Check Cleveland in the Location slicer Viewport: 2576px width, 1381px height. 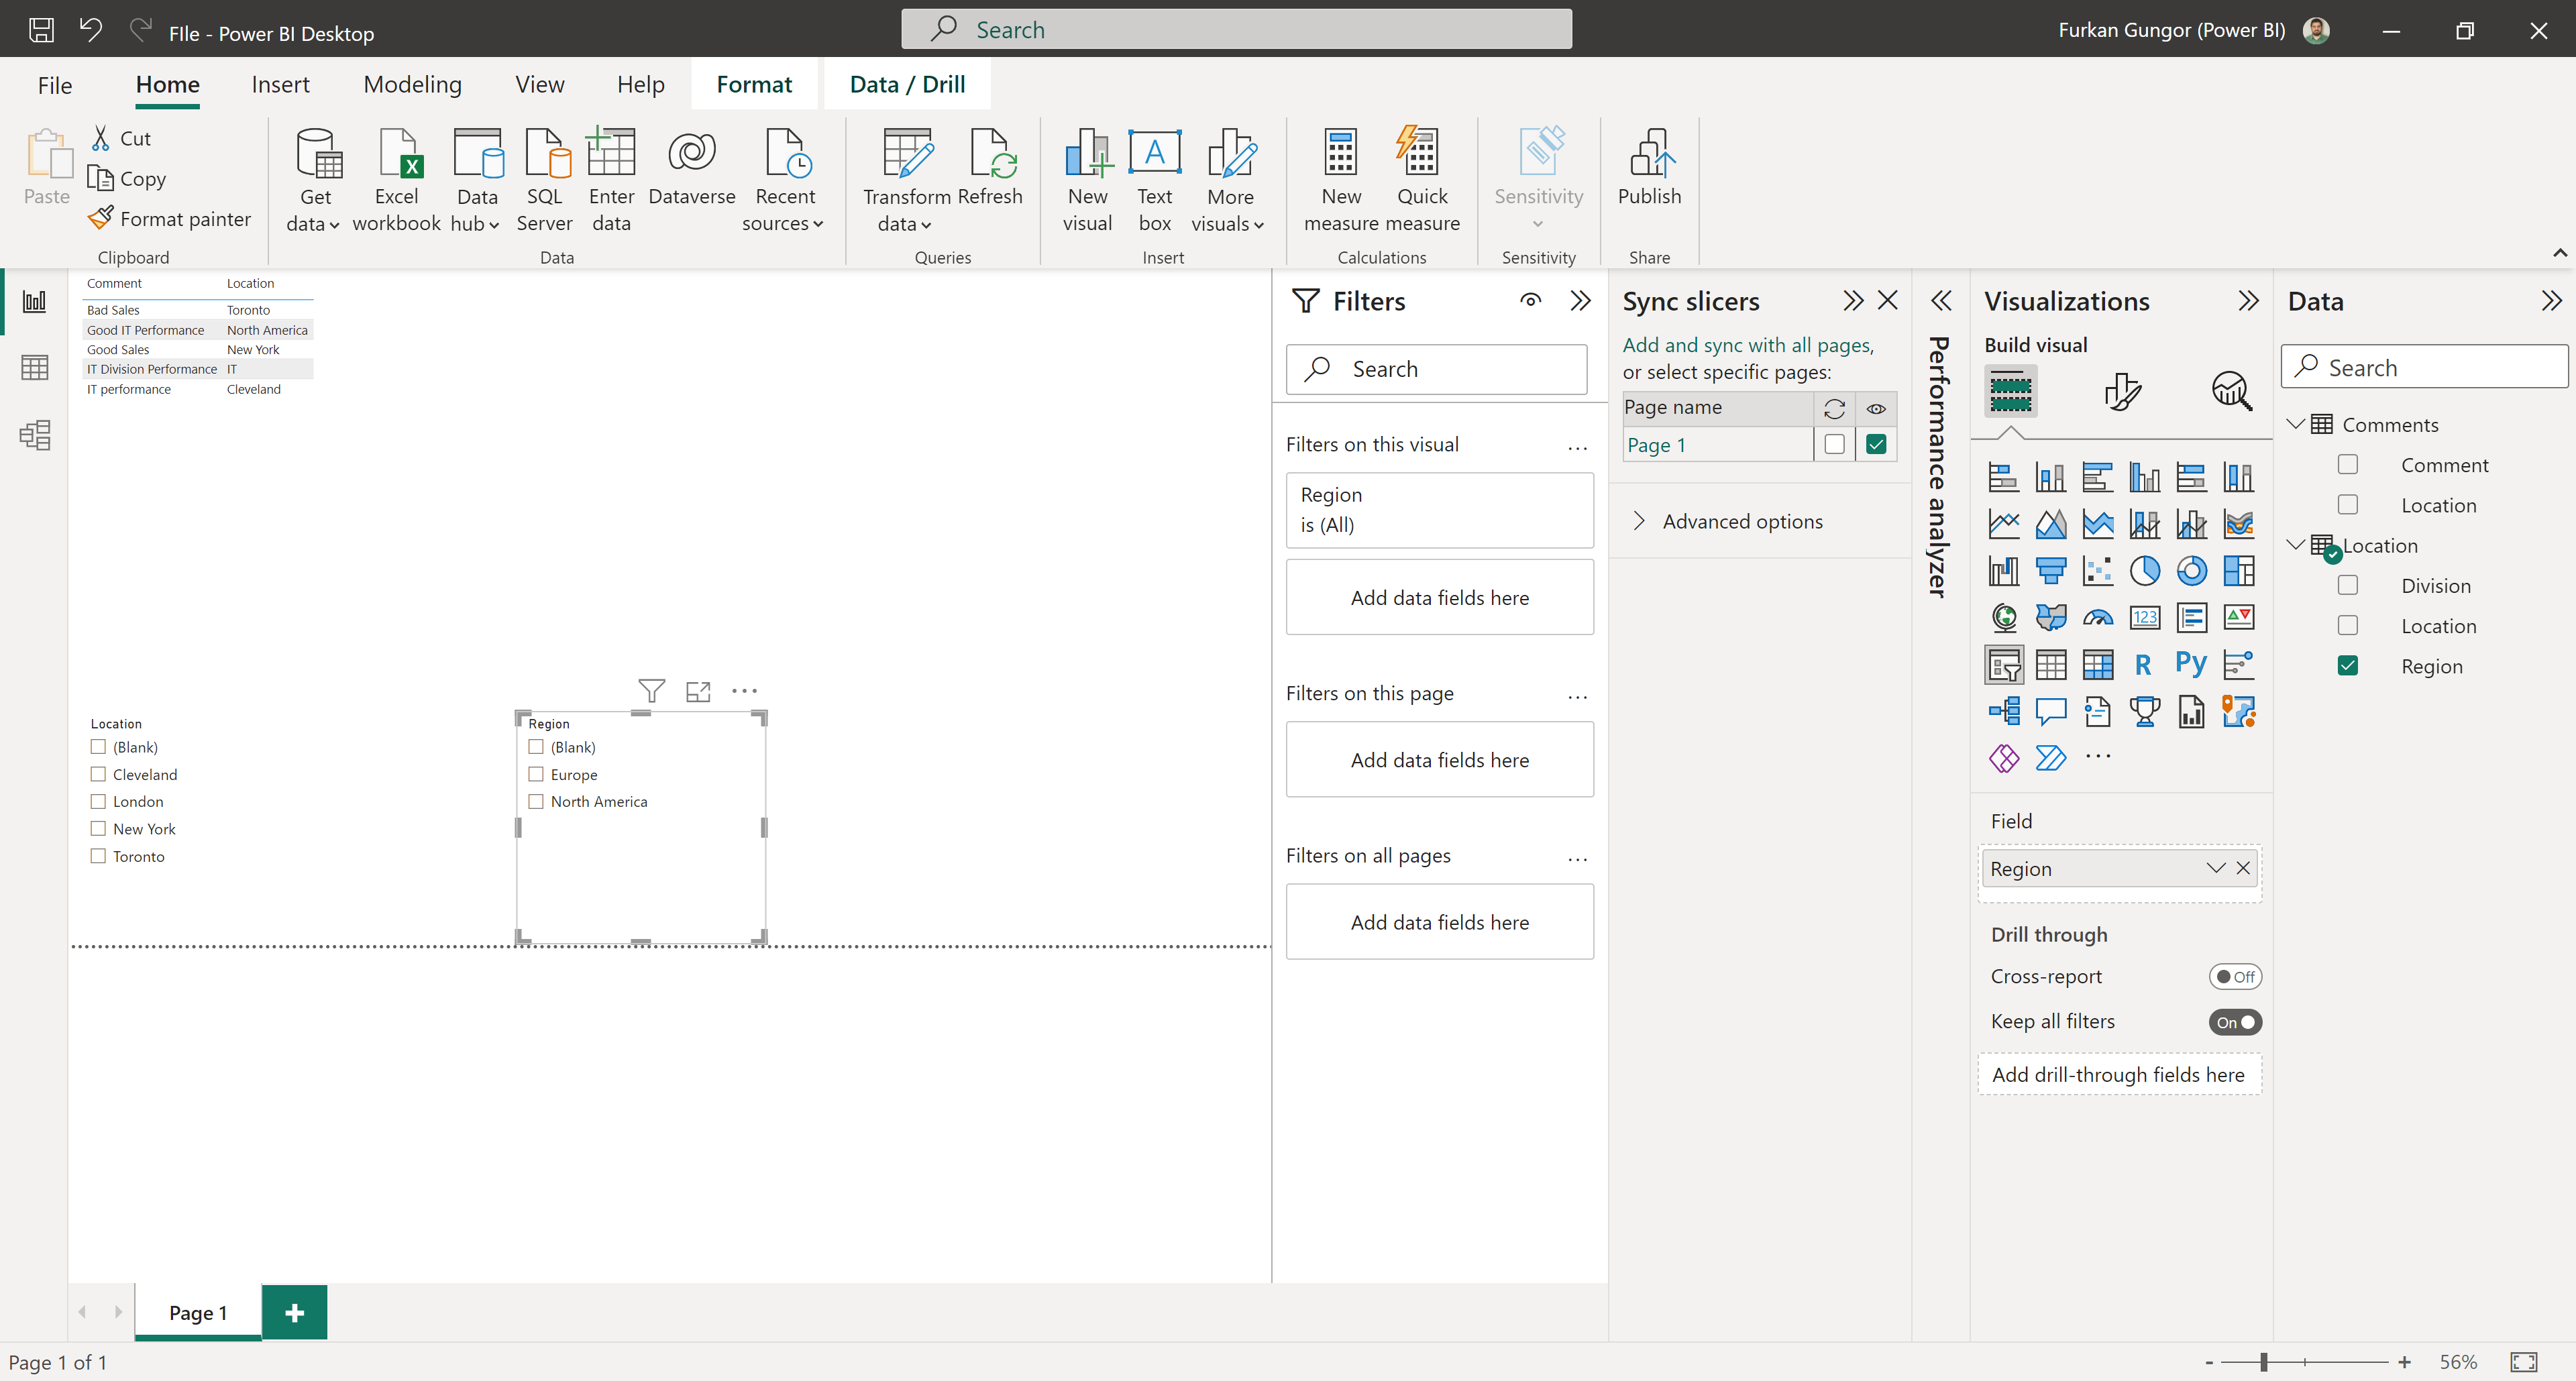[x=98, y=774]
